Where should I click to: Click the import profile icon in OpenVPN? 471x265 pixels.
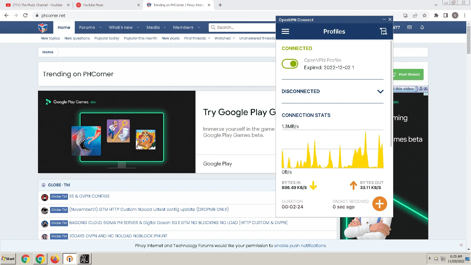[383, 32]
